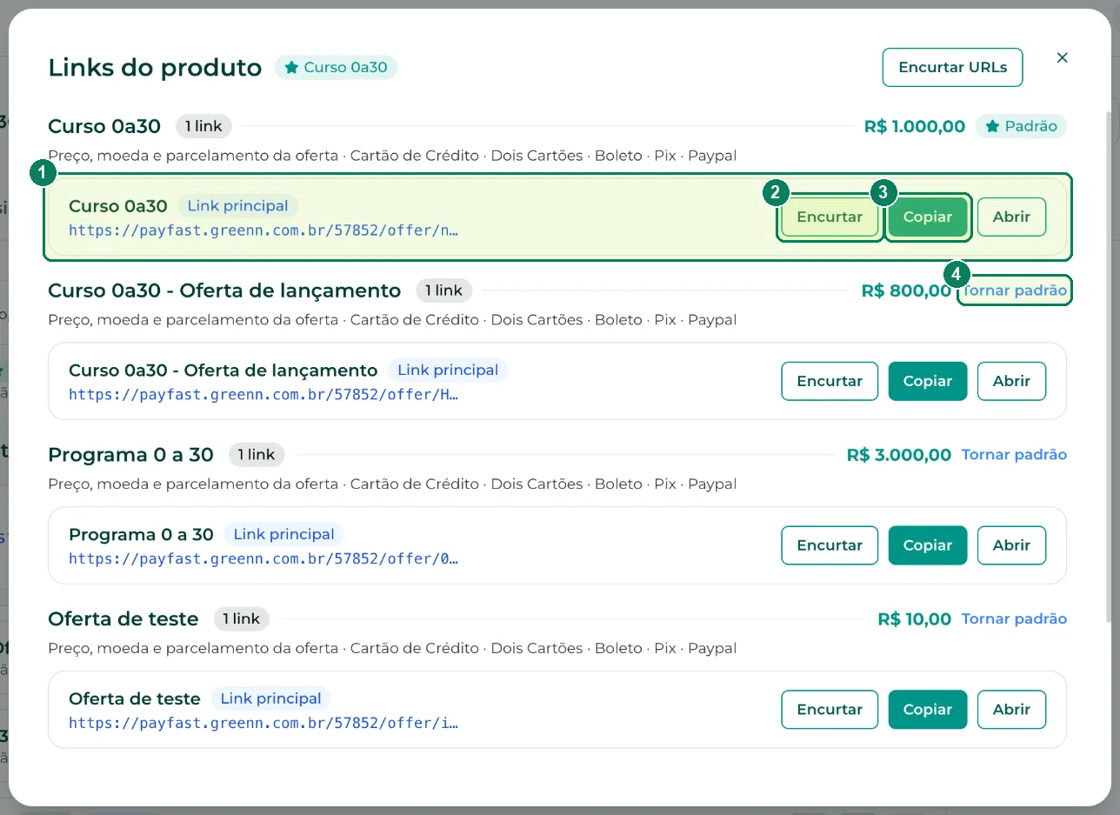Screen dimensions: 1120x815
Task: Click the Oferta de teste offer URL
Action: click(x=263, y=723)
